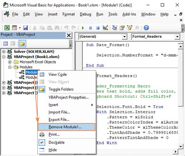Open the Run menu
This screenshot has width=185, height=156.
[x=100, y=14]
